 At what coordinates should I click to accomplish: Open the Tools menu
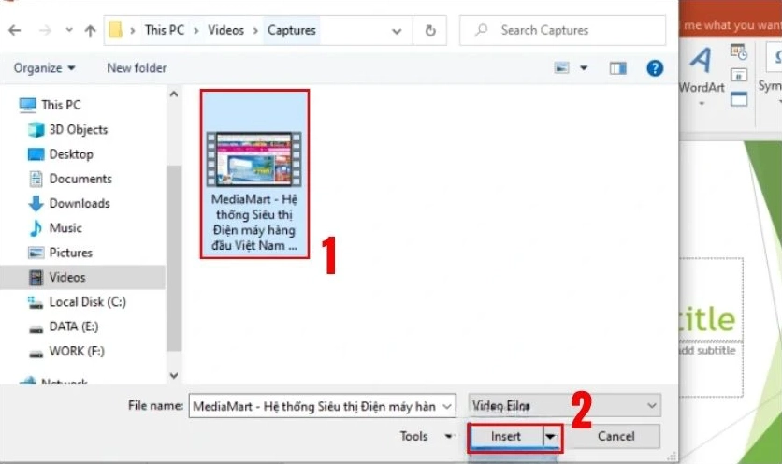427,436
